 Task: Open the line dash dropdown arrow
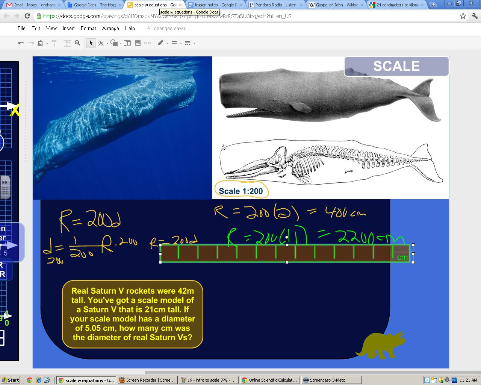194,44
